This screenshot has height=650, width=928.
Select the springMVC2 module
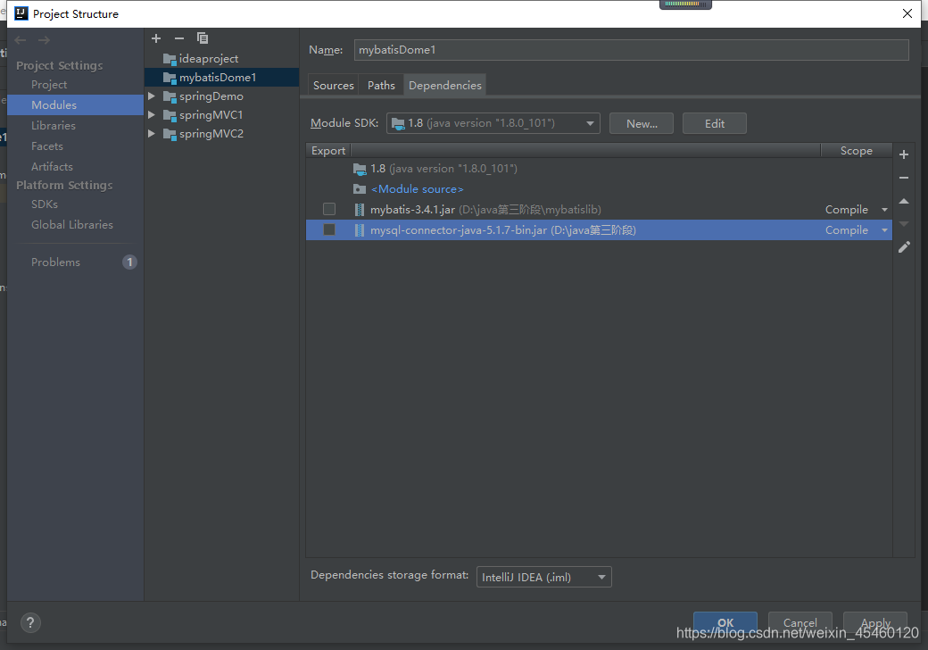211,134
